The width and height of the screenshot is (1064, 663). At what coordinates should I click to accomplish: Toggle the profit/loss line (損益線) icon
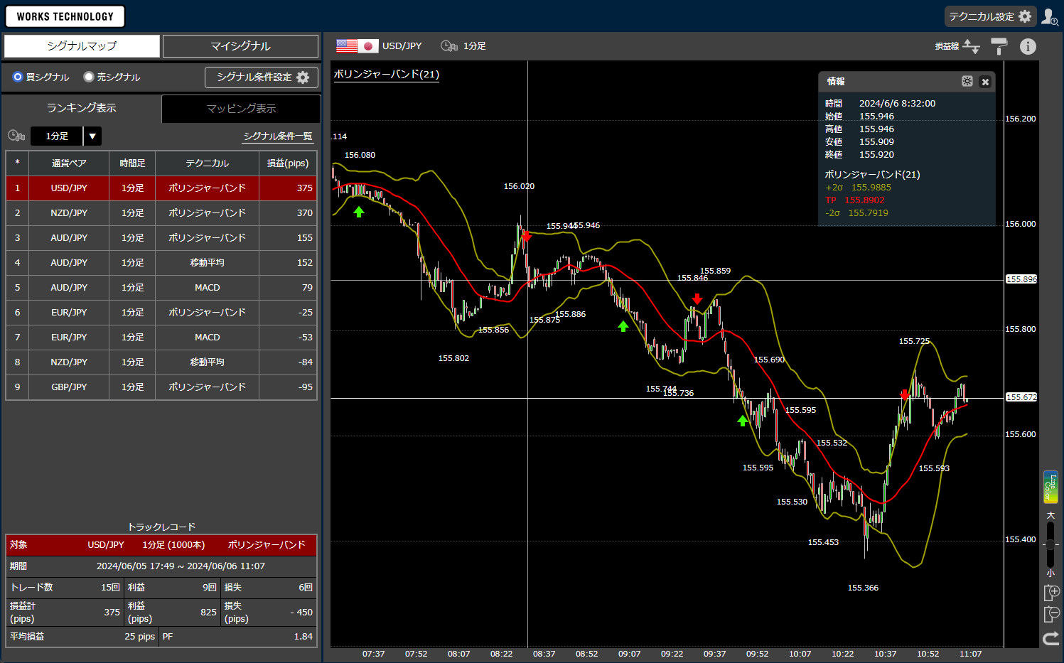pos(972,46)
